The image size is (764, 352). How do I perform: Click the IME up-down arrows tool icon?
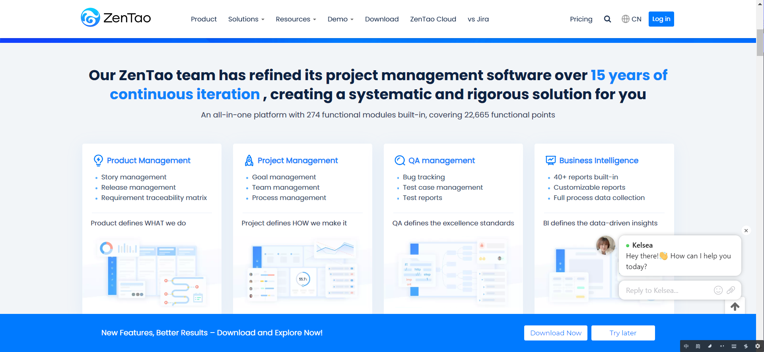point(746,346)
